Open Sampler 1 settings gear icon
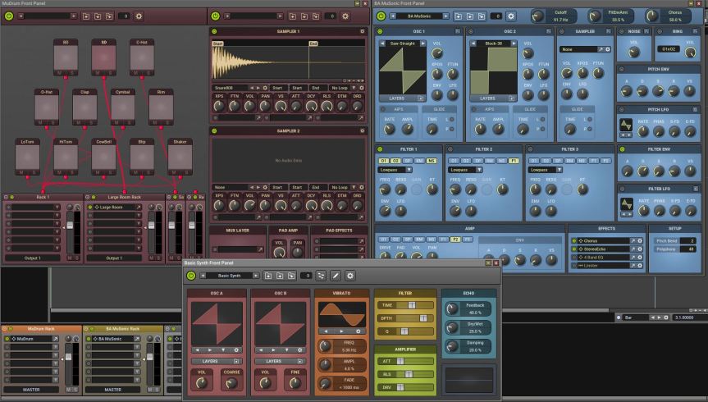 point(362,32)
